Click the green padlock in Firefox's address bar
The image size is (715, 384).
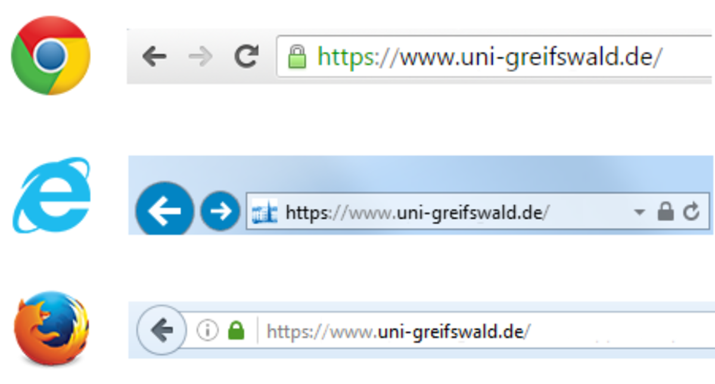(237, 330)
